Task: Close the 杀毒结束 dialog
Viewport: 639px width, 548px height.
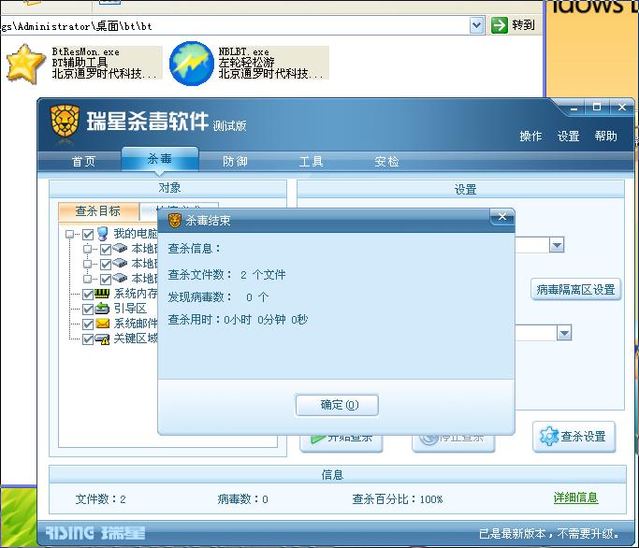Action: 502,217
